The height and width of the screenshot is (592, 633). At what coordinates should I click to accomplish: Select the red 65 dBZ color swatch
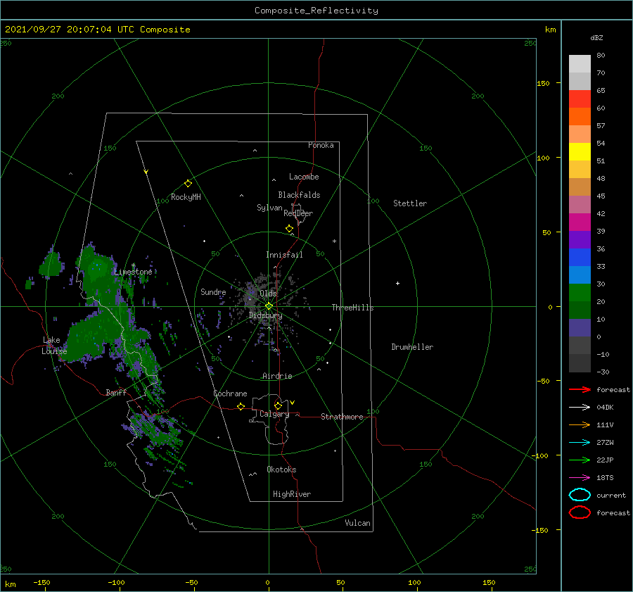580,99
